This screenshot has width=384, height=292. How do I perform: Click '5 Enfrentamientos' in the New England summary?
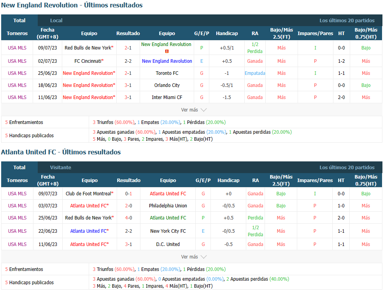pyautogui.click(x=24, y=122)
